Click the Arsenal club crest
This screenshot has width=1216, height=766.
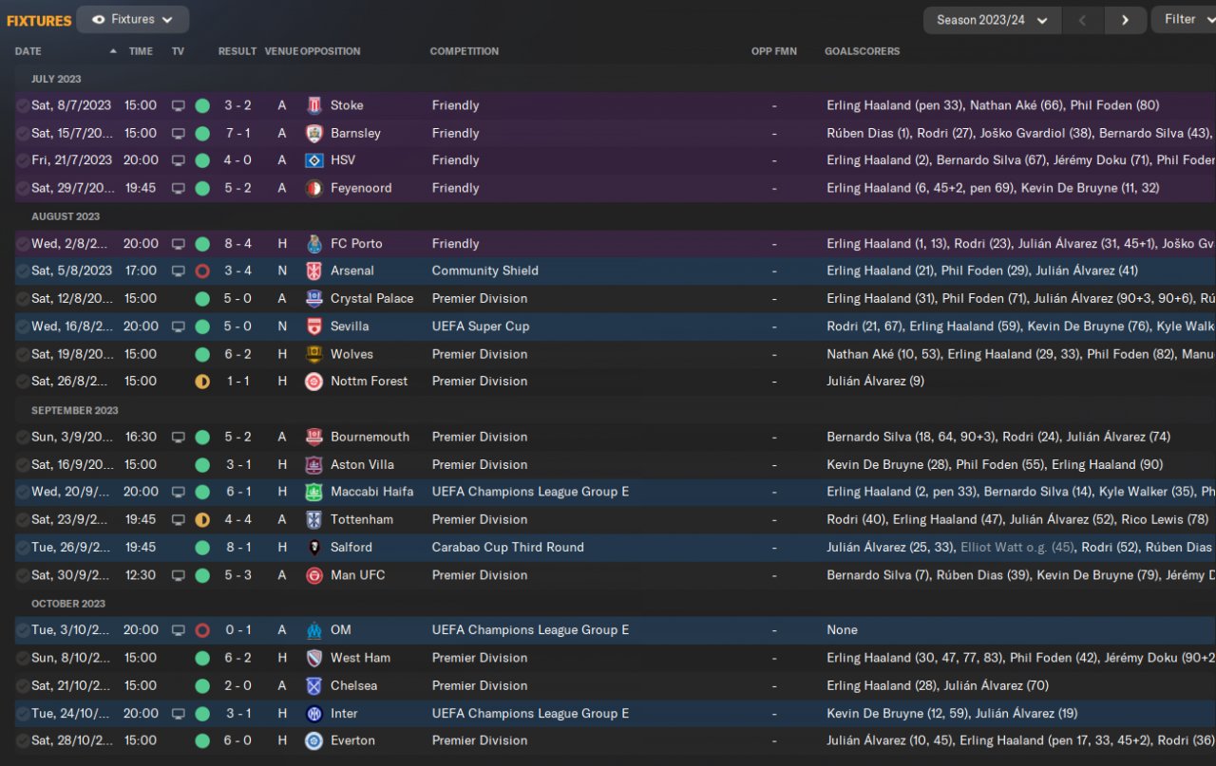pyautogui.click(x=314, y=271)
